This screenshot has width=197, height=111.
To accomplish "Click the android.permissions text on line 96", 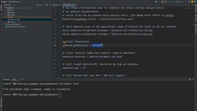I will [x=75, y=45].
